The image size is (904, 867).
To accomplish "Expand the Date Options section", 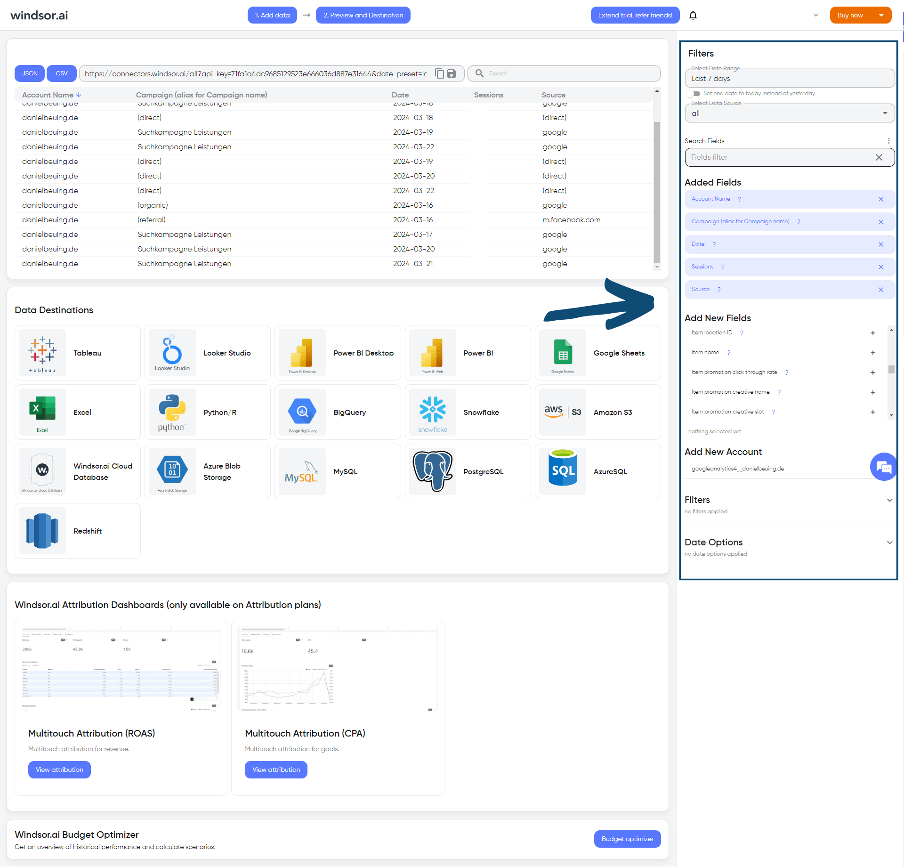I will pos(889,543).
